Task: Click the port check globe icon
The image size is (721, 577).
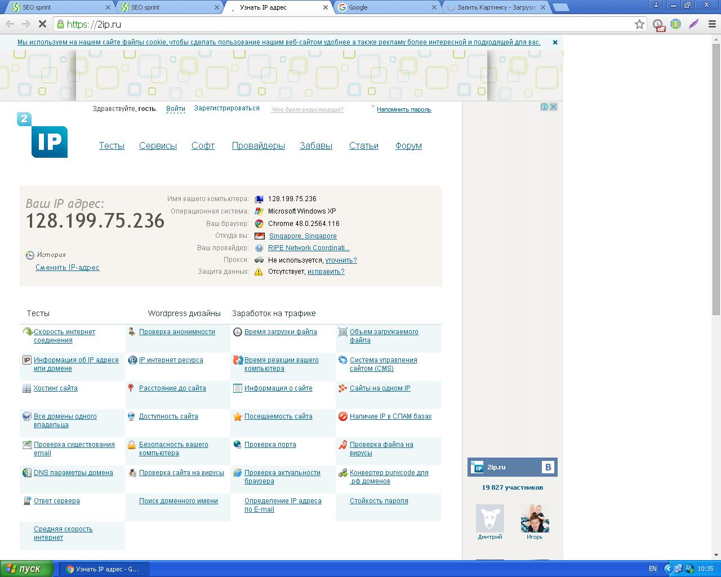Action: 238,445
